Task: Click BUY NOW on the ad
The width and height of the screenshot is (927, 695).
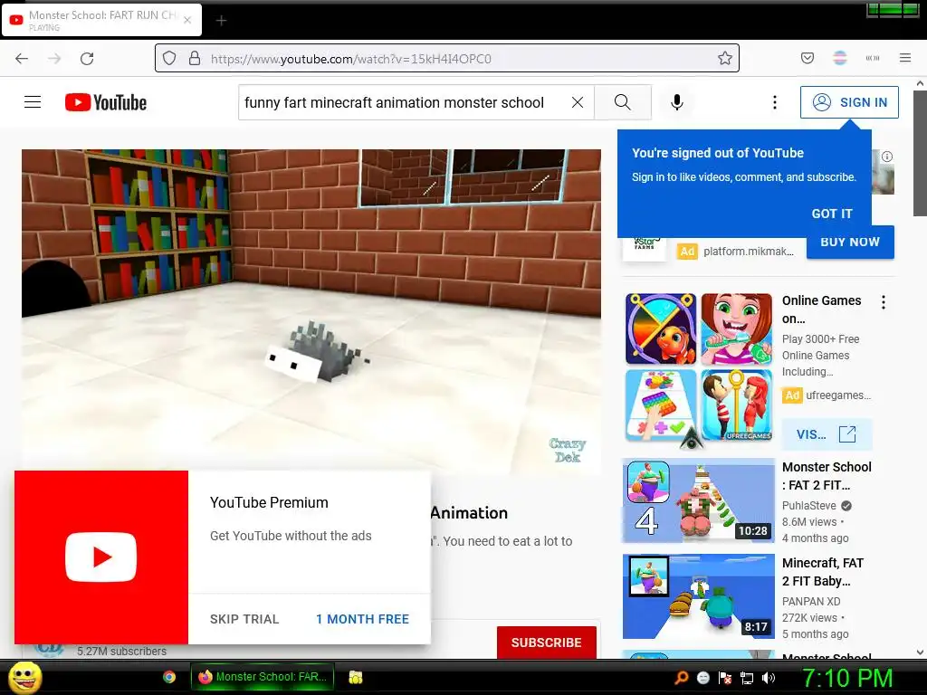Action: (850, 242)
